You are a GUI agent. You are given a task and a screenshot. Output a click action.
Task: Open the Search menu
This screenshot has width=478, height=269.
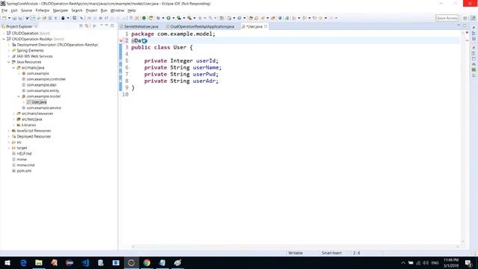coord(77,10)
